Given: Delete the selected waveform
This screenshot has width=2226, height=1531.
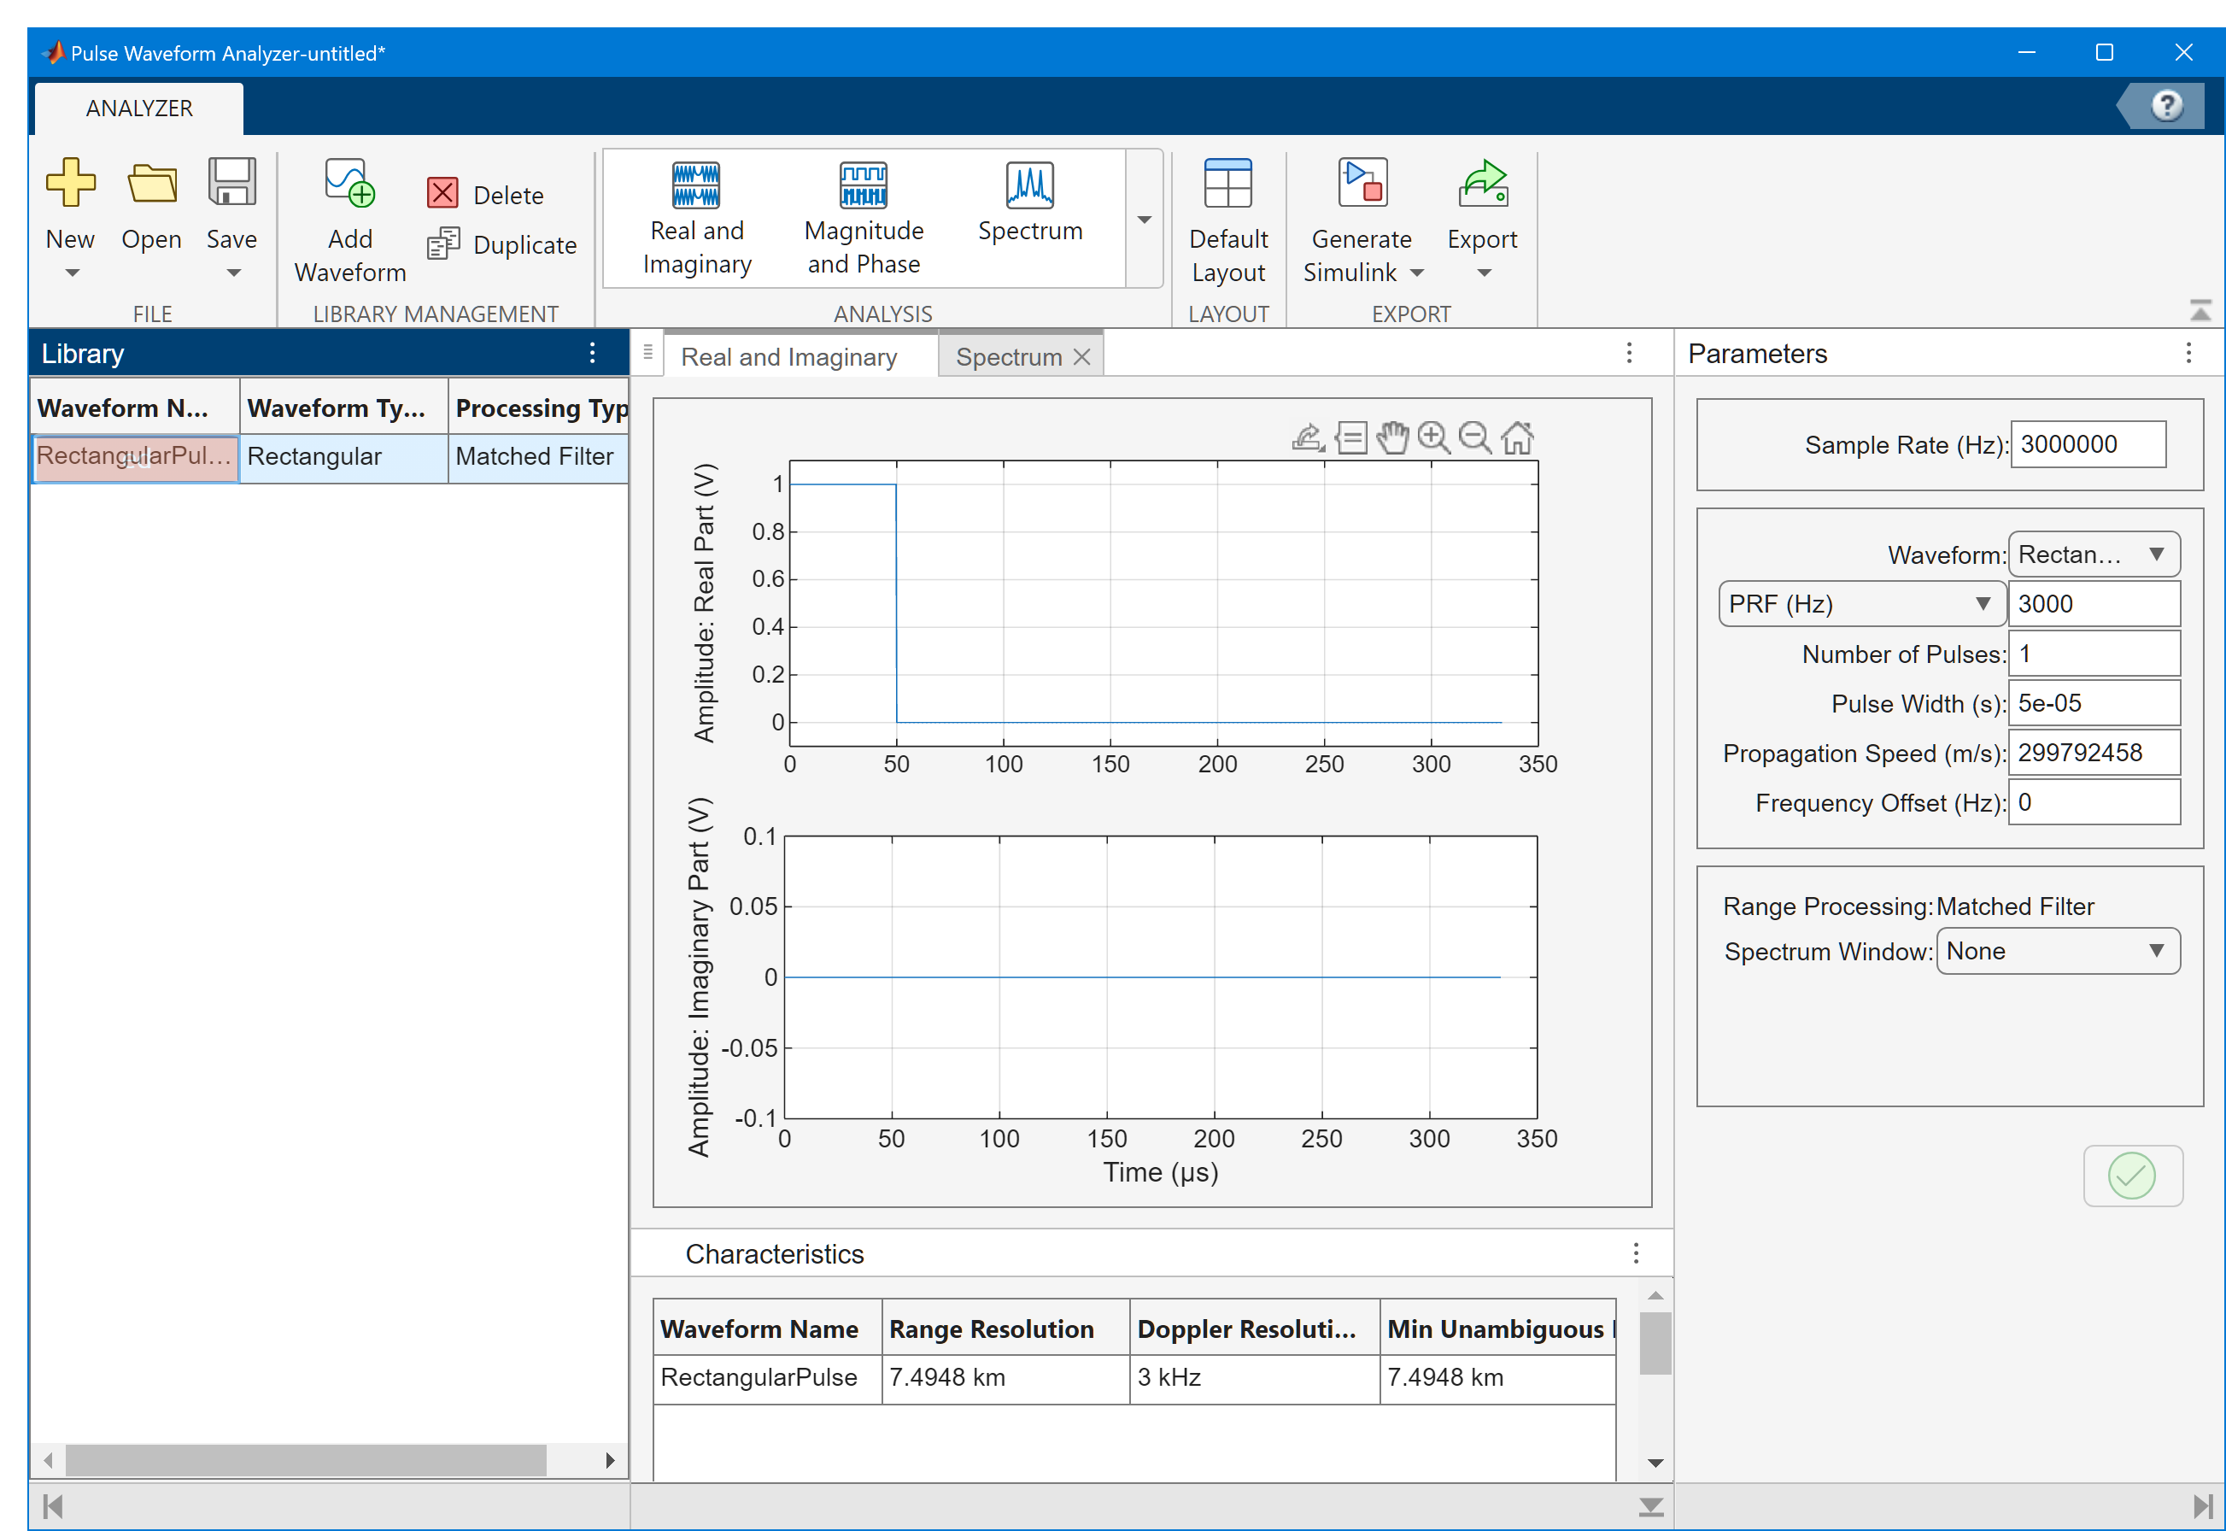Looking at the screenshot, I should 485,195.
